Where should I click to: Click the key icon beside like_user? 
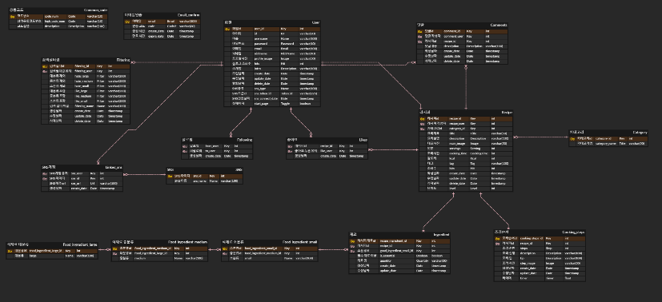(x=290, y=151)
